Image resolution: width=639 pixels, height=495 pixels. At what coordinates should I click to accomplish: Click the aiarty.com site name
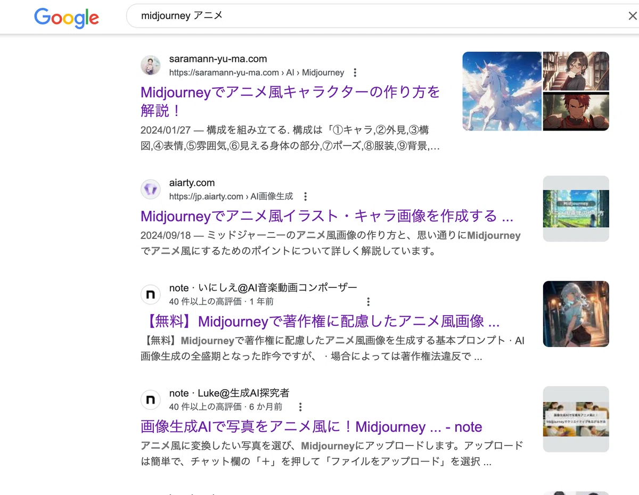192,183
